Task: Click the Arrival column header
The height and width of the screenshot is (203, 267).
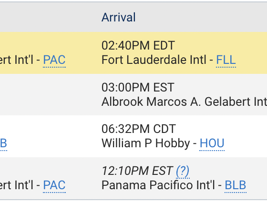Action: coord(119,17)
